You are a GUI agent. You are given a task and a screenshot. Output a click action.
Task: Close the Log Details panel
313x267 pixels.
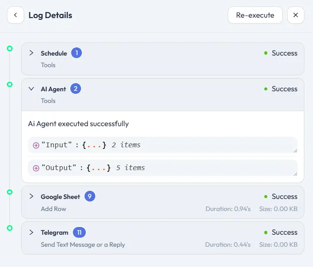tap(295, 15)
